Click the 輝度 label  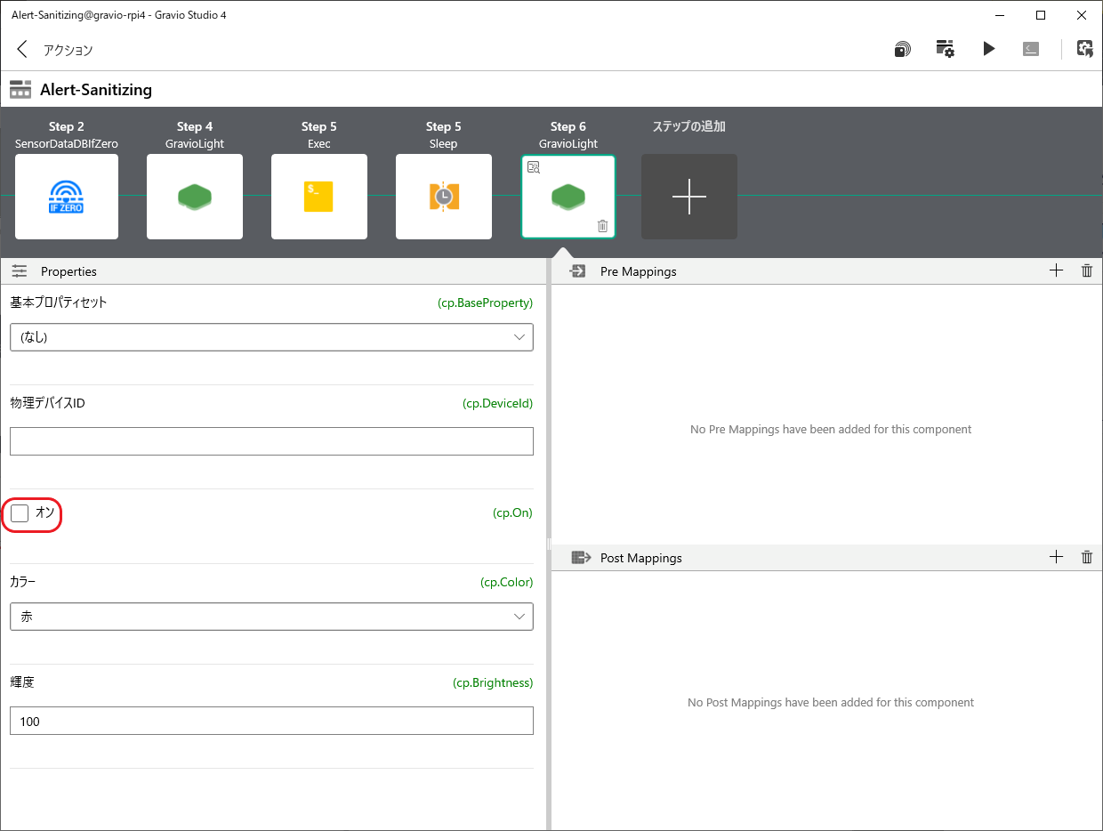[22, 682]
